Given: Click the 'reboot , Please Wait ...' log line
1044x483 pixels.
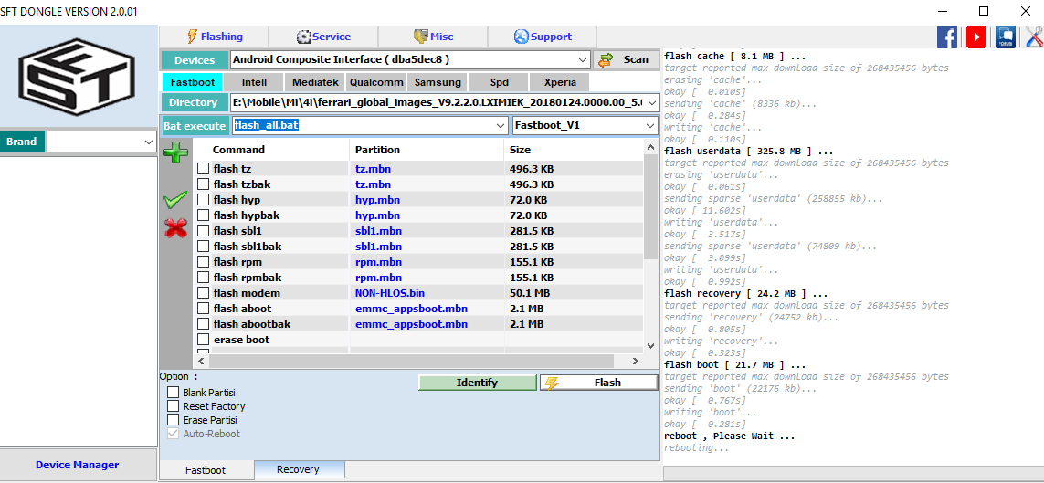Looking at the screenshot, I should [x=730, y=436].
